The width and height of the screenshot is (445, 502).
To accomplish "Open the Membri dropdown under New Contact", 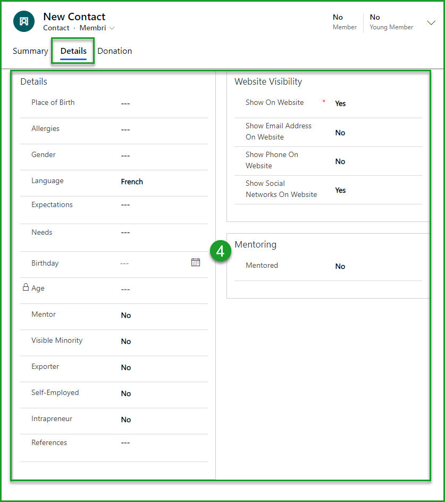I will [97, 28].
